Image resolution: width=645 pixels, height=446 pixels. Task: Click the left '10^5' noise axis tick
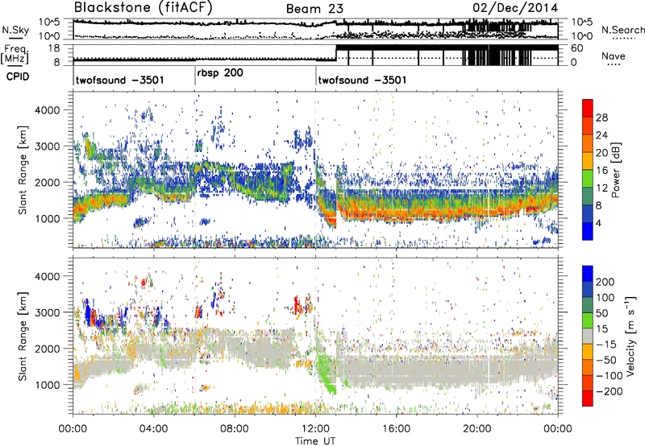tap(49, 22)
